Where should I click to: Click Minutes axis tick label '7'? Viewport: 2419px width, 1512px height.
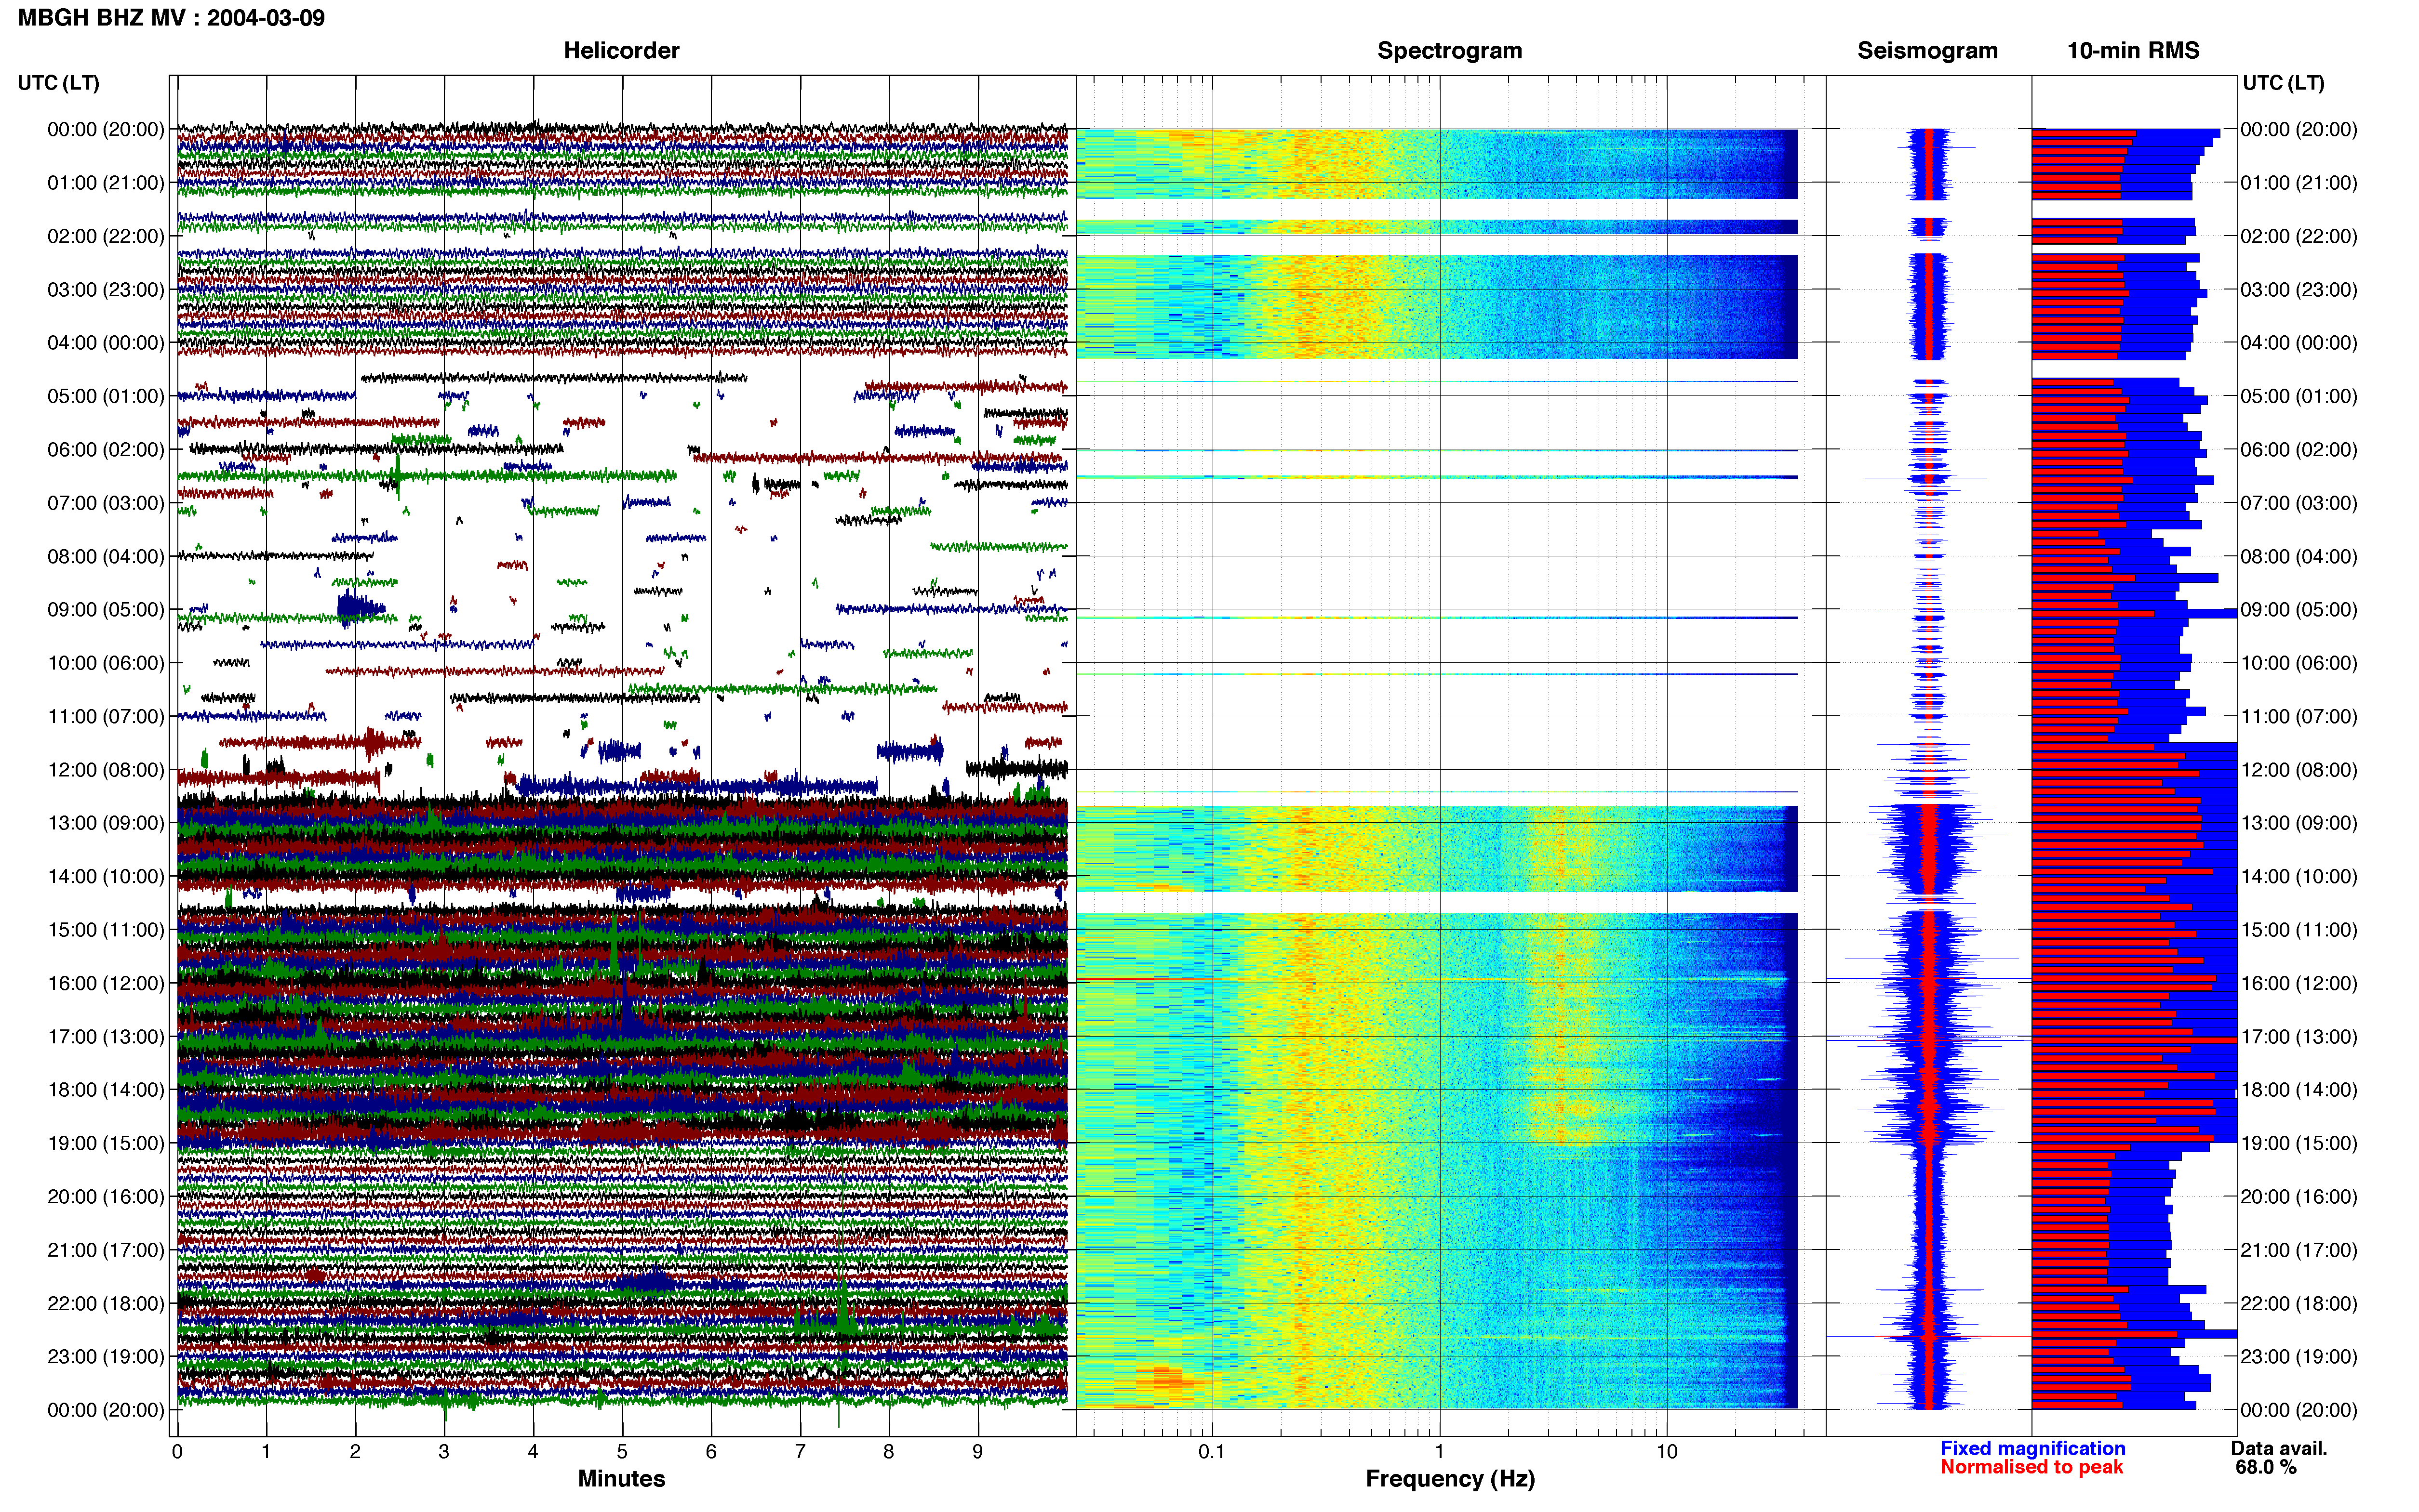pyautogui.click(x=801, y=1452)
